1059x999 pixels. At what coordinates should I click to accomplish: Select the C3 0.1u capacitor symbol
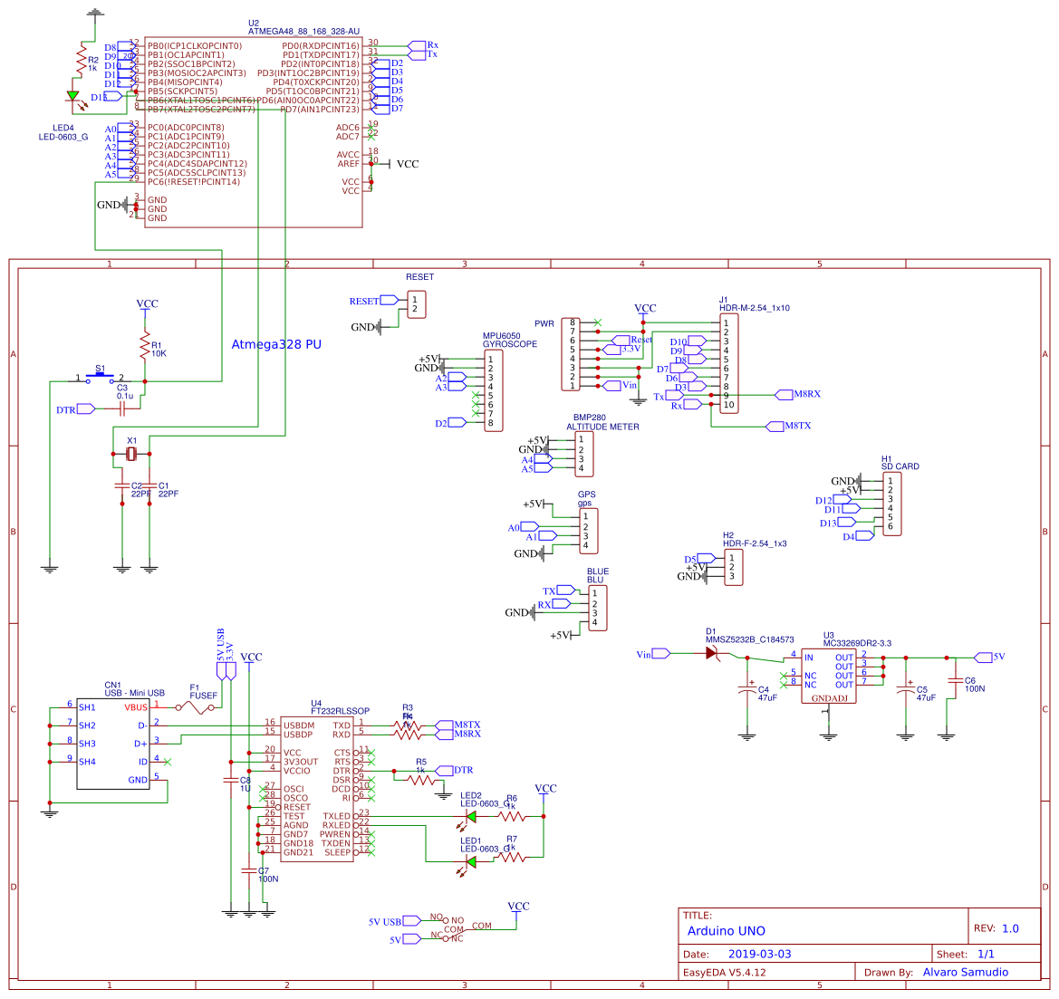(123, 409)
